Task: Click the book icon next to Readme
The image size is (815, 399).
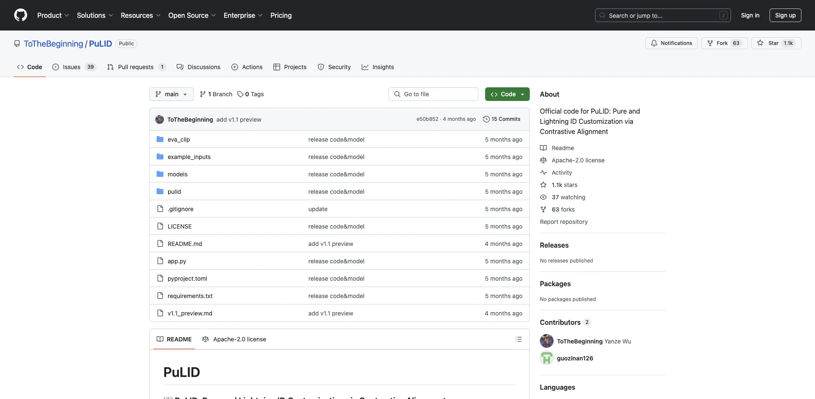Action: [543, 148]
